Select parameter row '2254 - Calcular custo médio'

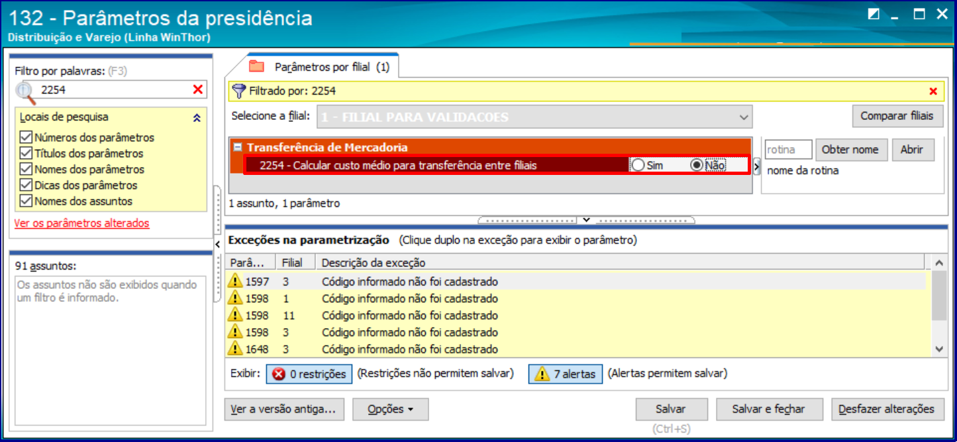[x=497, y=166]
